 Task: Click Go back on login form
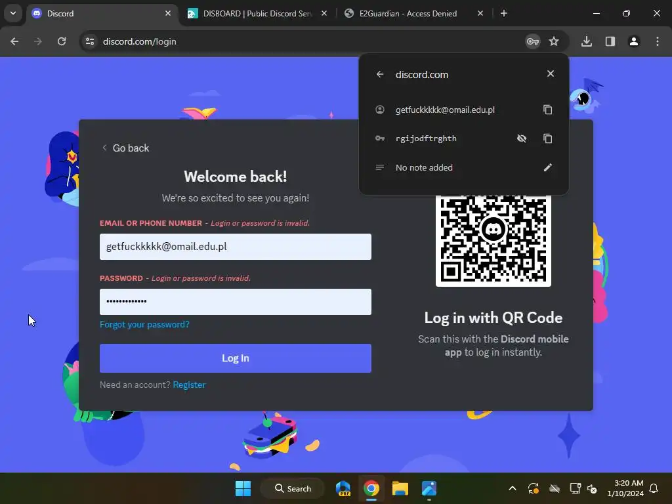(125, 148)
